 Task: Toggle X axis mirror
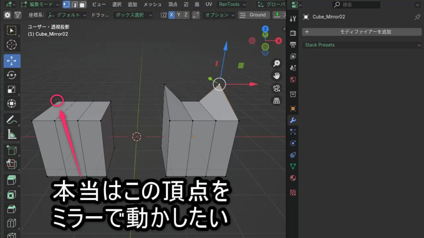pyautogui.click(x=172, y=15)
